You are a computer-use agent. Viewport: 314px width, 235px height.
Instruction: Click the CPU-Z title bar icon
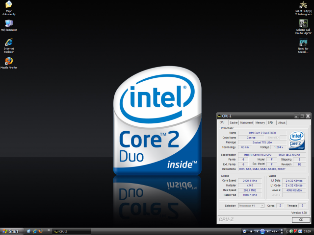click(219, 116)
